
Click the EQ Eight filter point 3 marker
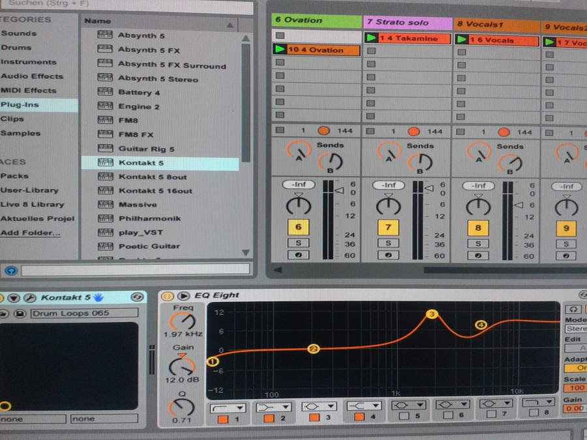tap(431, 314)
